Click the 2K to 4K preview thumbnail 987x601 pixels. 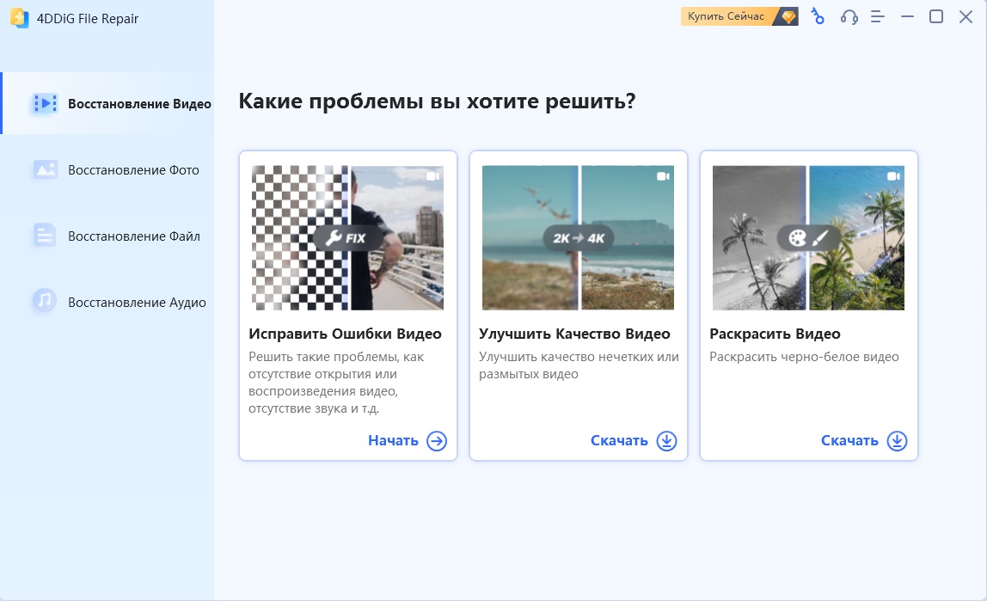click(578, 237)
